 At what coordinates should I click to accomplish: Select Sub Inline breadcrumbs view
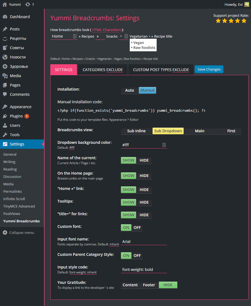[136, 131]
